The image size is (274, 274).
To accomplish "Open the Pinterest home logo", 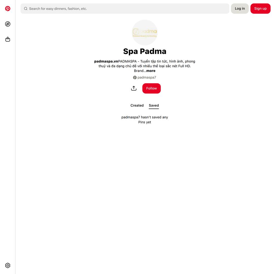I will click(7, 8).
